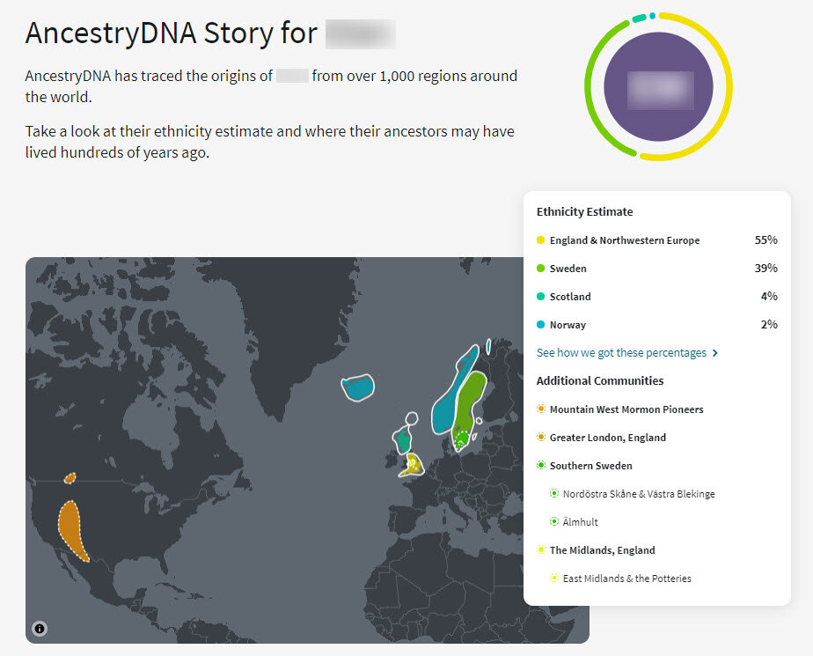Select England & Northwestern Europe 55% row
Viewport: 813px width, 656px height.
(657, 240)
